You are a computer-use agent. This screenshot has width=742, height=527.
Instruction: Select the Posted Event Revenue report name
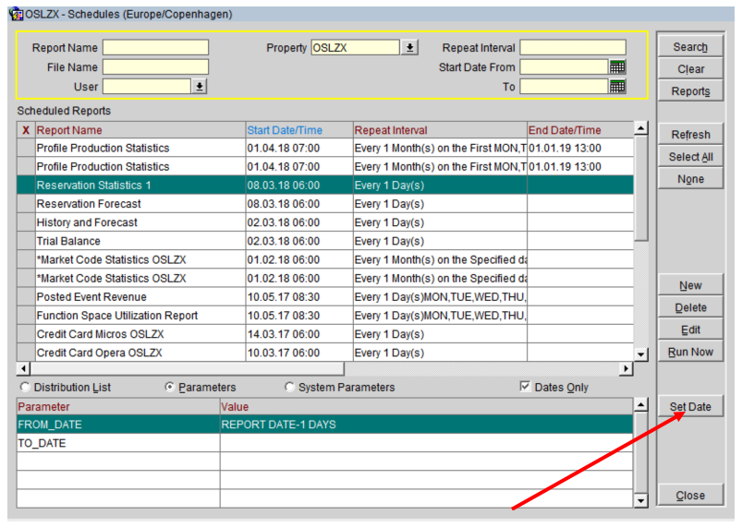[x=91, y=297]
